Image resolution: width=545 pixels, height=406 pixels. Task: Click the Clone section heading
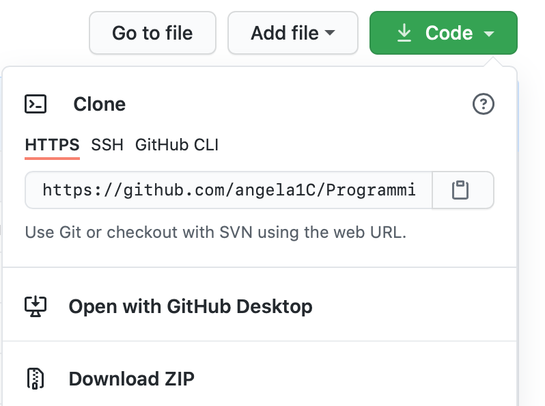coord(100,104)
